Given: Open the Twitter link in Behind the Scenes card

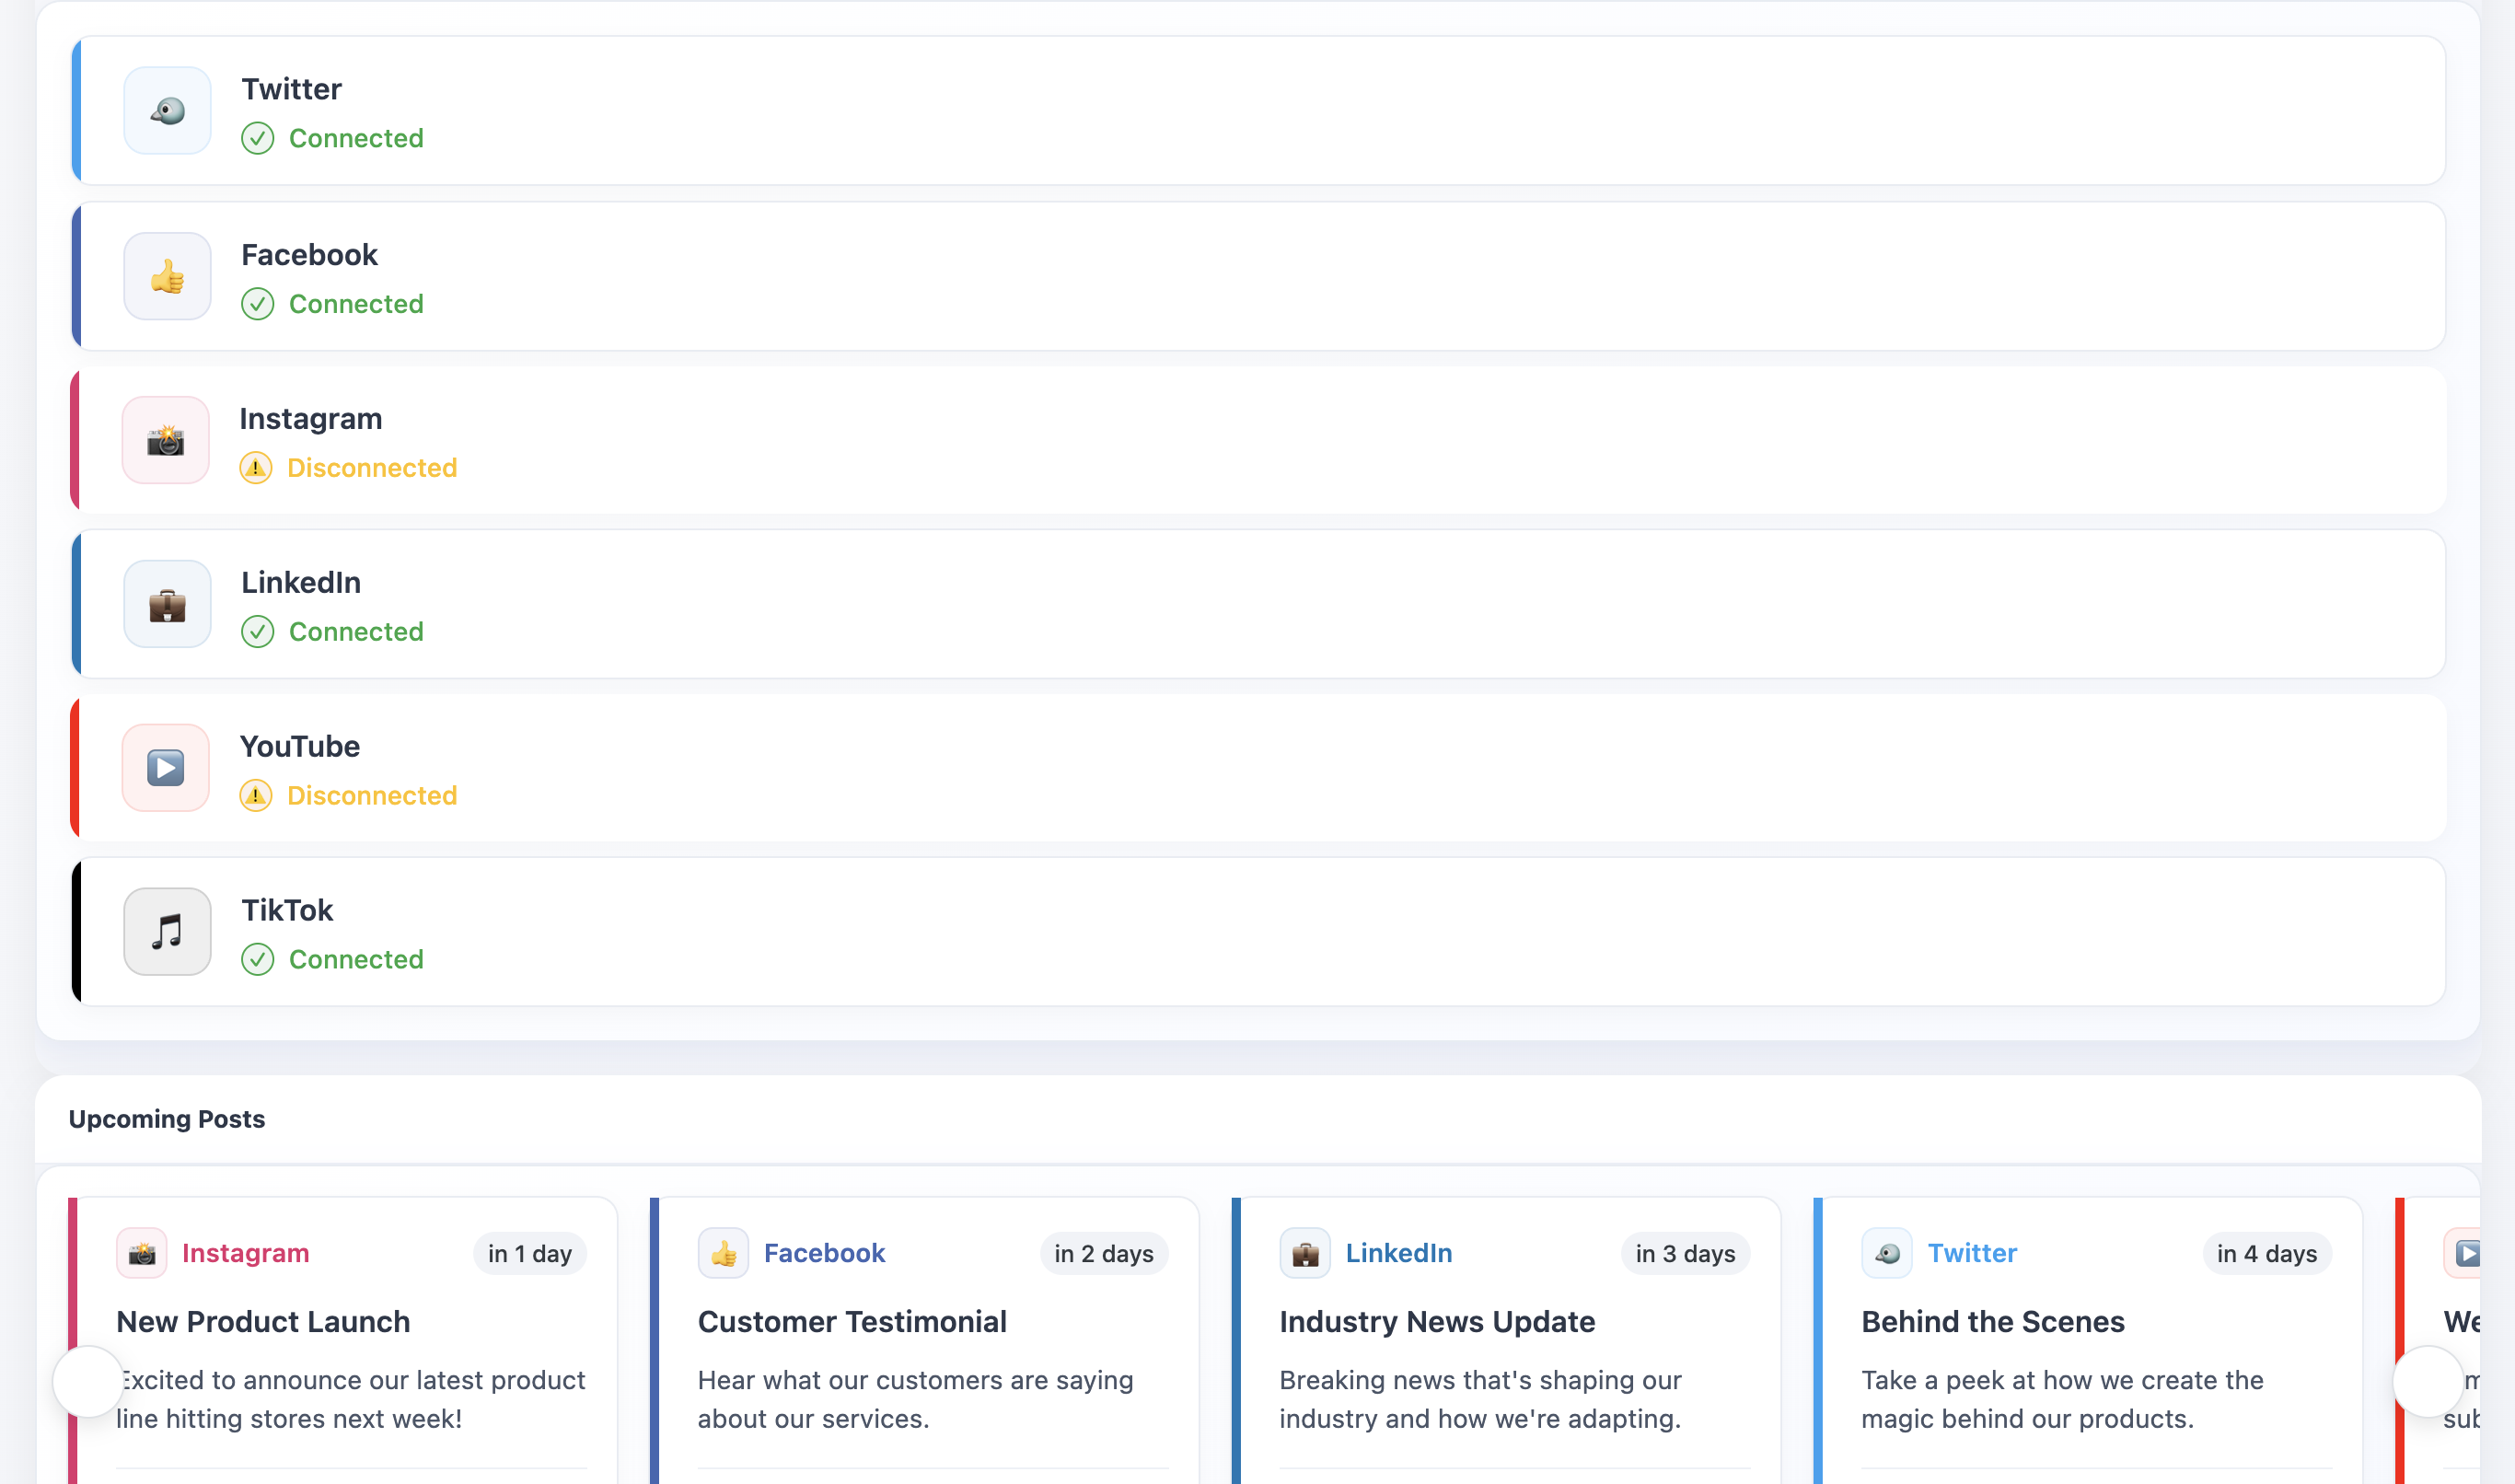Looking at the screenshot, I should tap(1972, 1254).
